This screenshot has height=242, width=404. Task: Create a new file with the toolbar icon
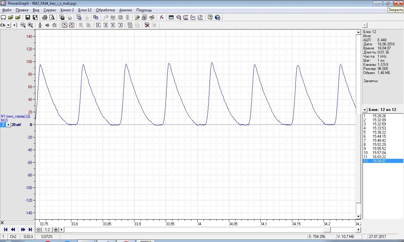click(3, 17)
